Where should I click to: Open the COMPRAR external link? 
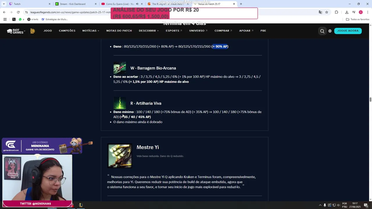click(223, 31)
